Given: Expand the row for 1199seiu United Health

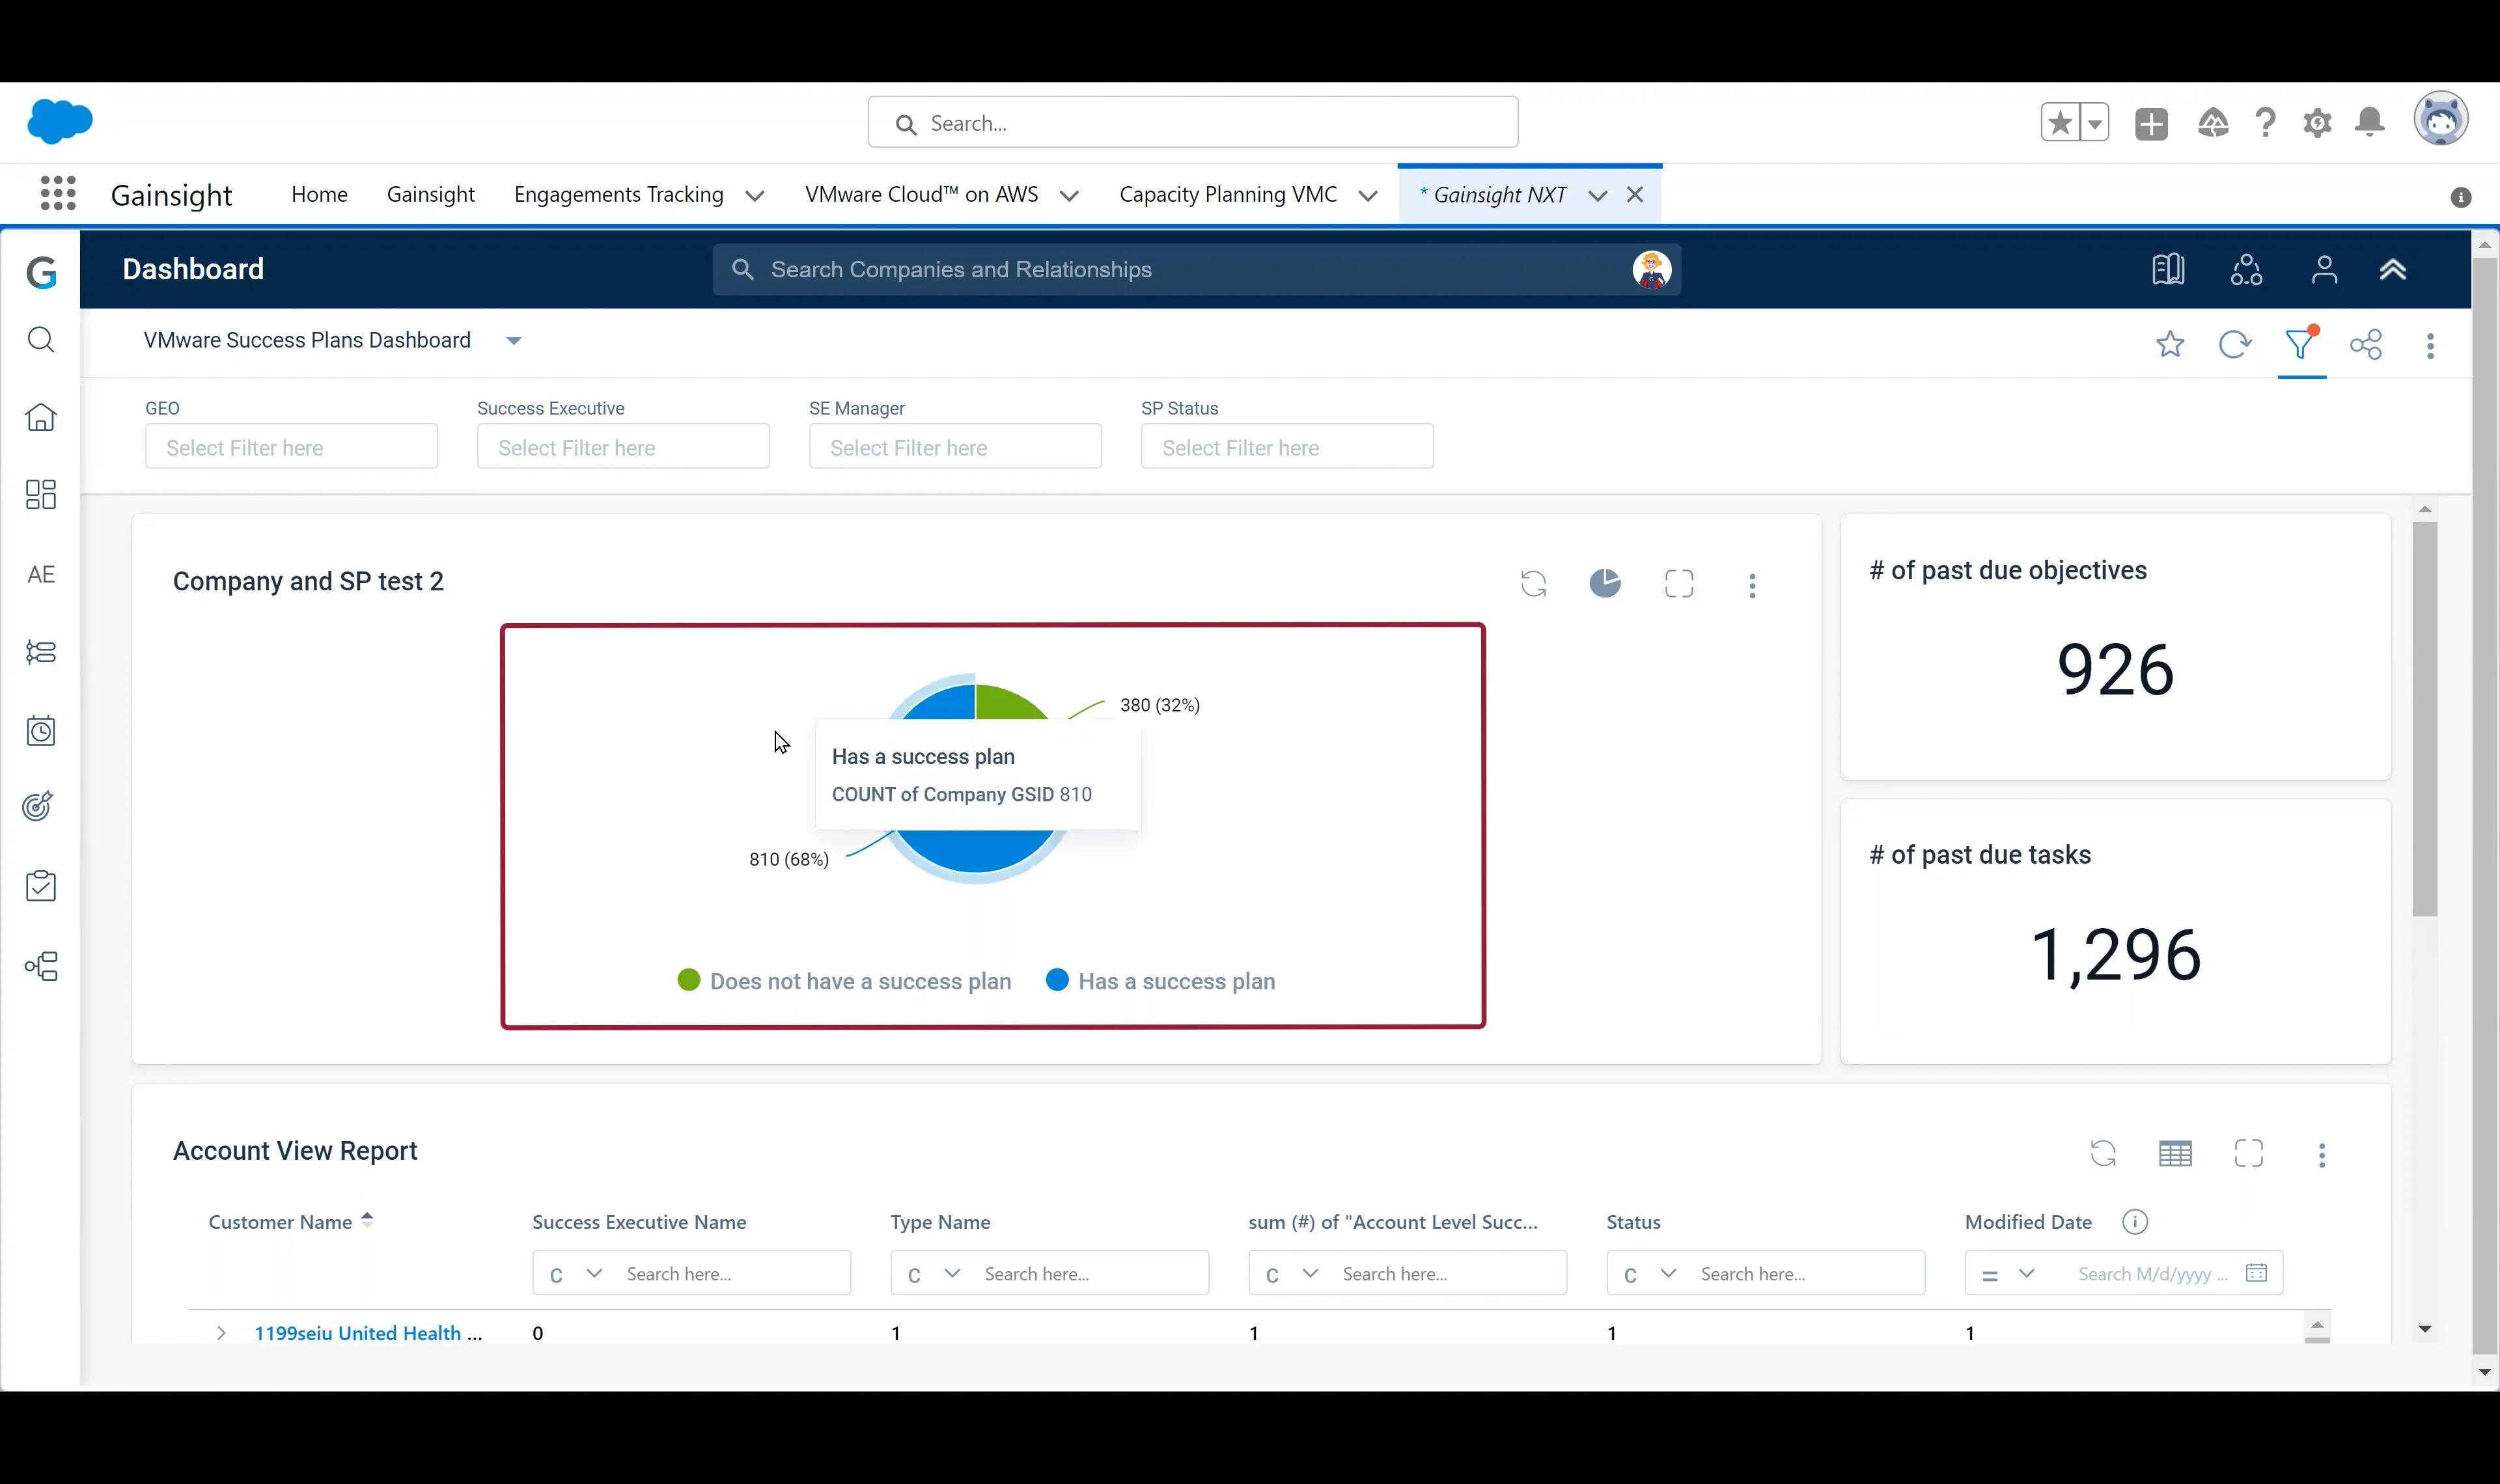Looking at the screenshot, I should coord(221,1333).
